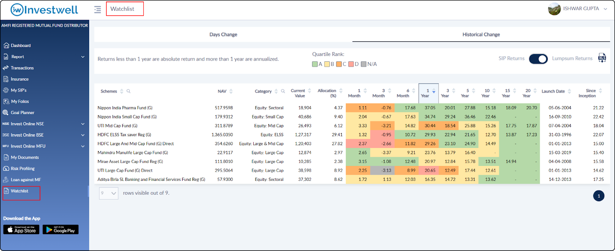
Task: Expand Invest Online BSE chevron
Action: pyautogui.click(x=83, y=135)
